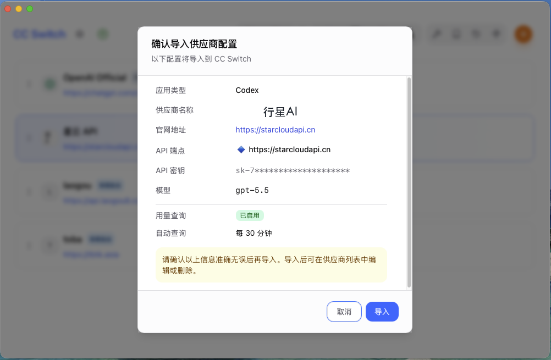Click the gpt-5.5 model value
Screen dimensions: 551x360
click(x=252, y=190)
